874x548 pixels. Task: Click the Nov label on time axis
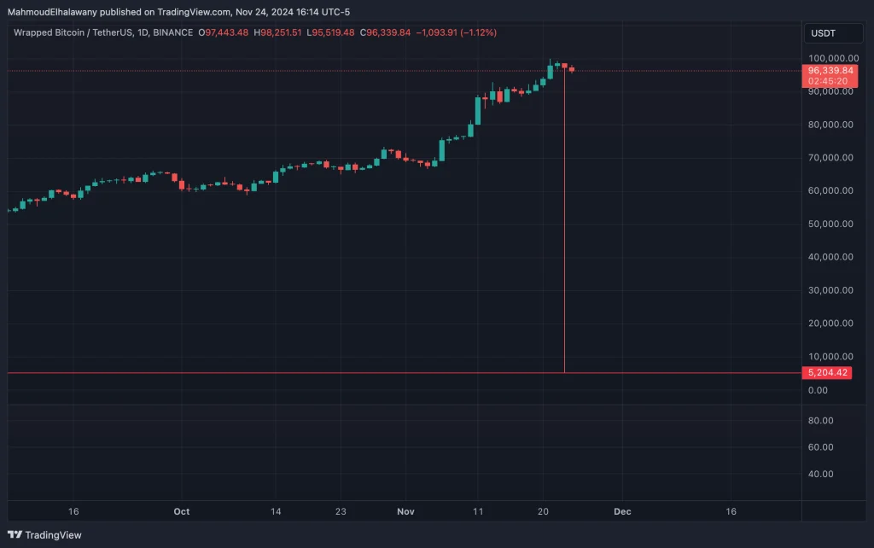click(x=405, y=511)
